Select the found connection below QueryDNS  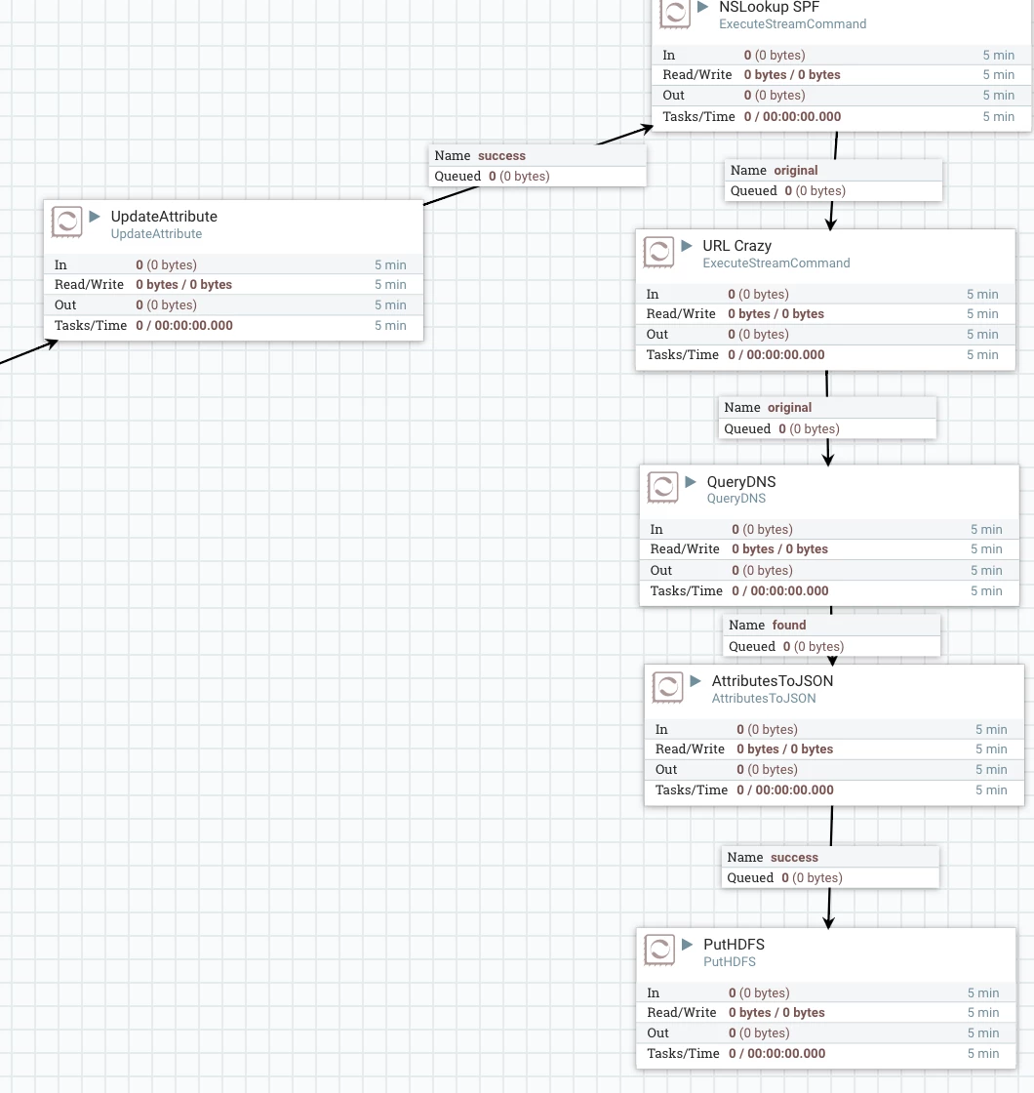831,635
